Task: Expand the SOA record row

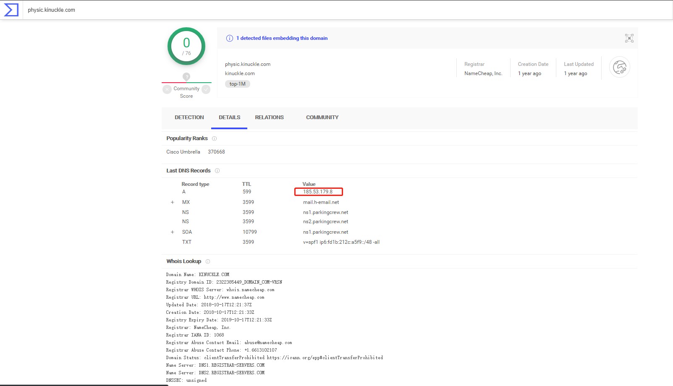Action: click(x=172, y=232)
